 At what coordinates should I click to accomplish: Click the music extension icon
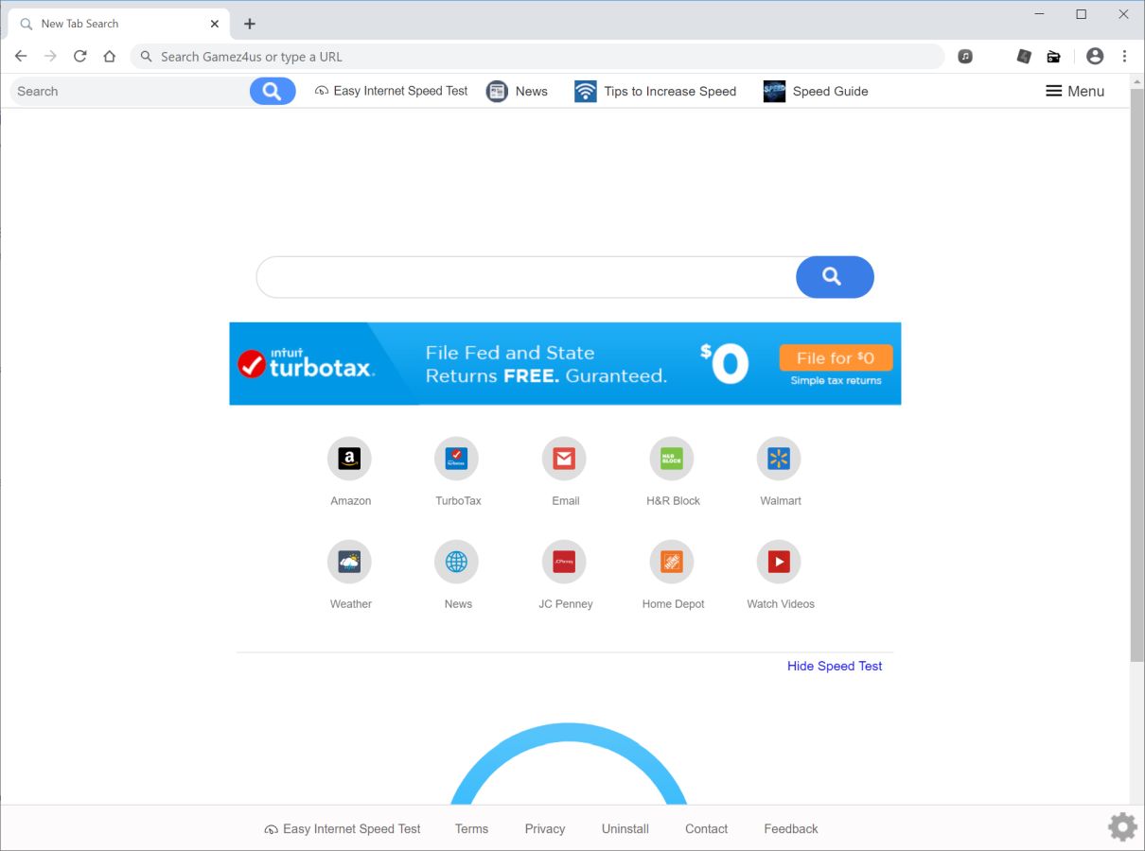964,56
